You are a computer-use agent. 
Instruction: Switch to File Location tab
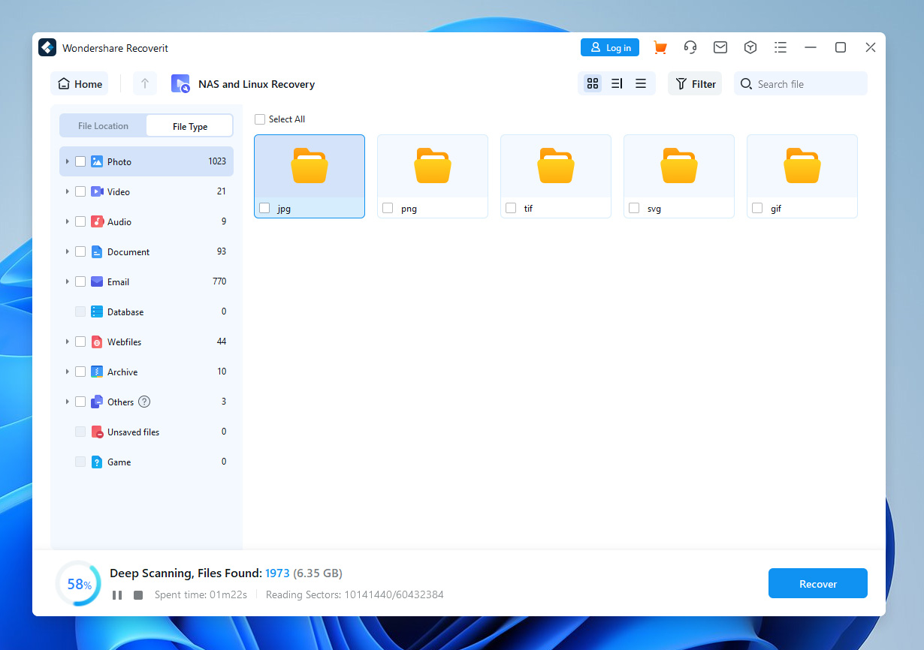(x=103, y=126)
